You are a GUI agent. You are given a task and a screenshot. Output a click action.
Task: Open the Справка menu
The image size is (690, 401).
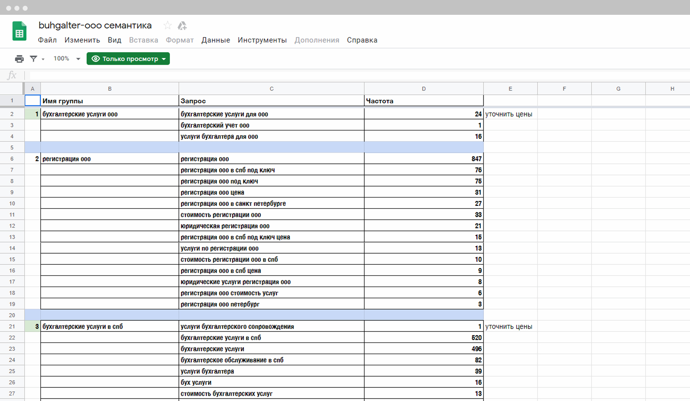[362, 40]
